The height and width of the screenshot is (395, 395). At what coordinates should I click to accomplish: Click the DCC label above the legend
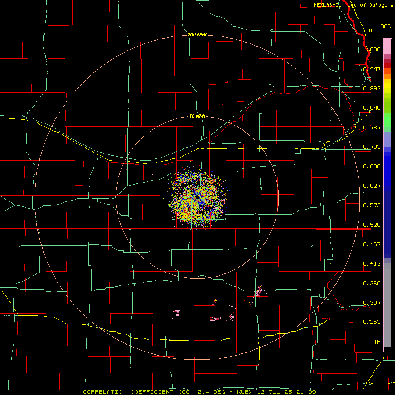coord(385,26)
